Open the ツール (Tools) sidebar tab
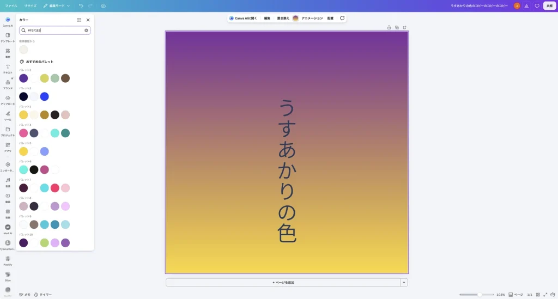Viewport: 558px width, 299px height. pyautogui.click(x=8, y=115)
